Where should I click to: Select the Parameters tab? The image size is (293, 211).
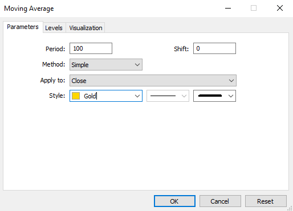pos(23,27)
